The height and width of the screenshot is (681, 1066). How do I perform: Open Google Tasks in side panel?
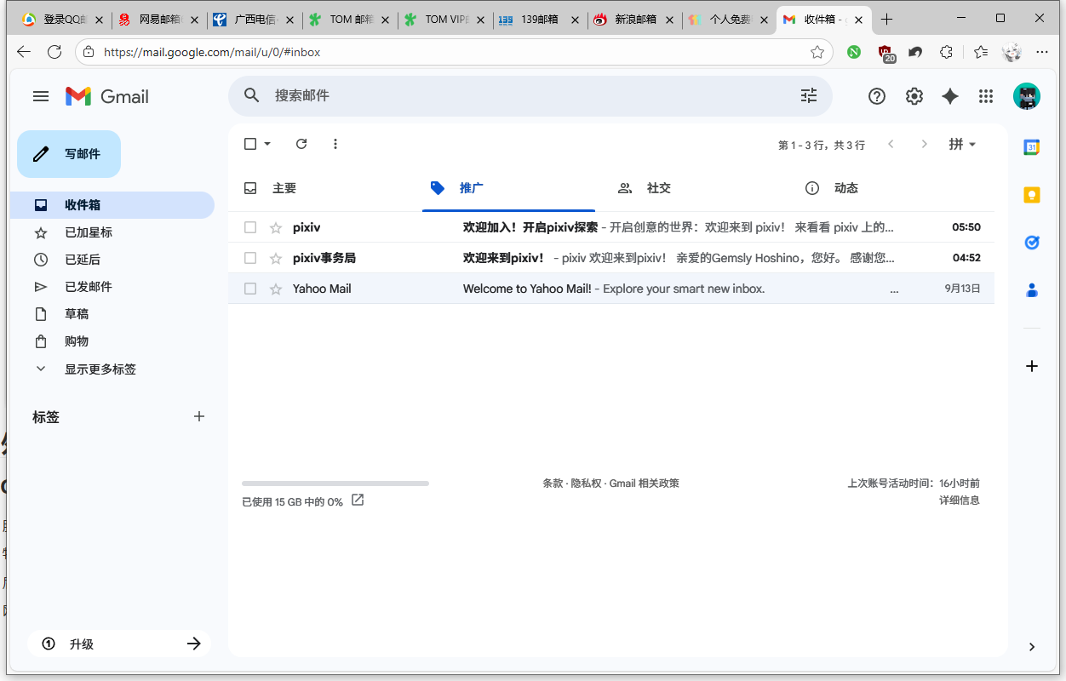point(1031,243)
